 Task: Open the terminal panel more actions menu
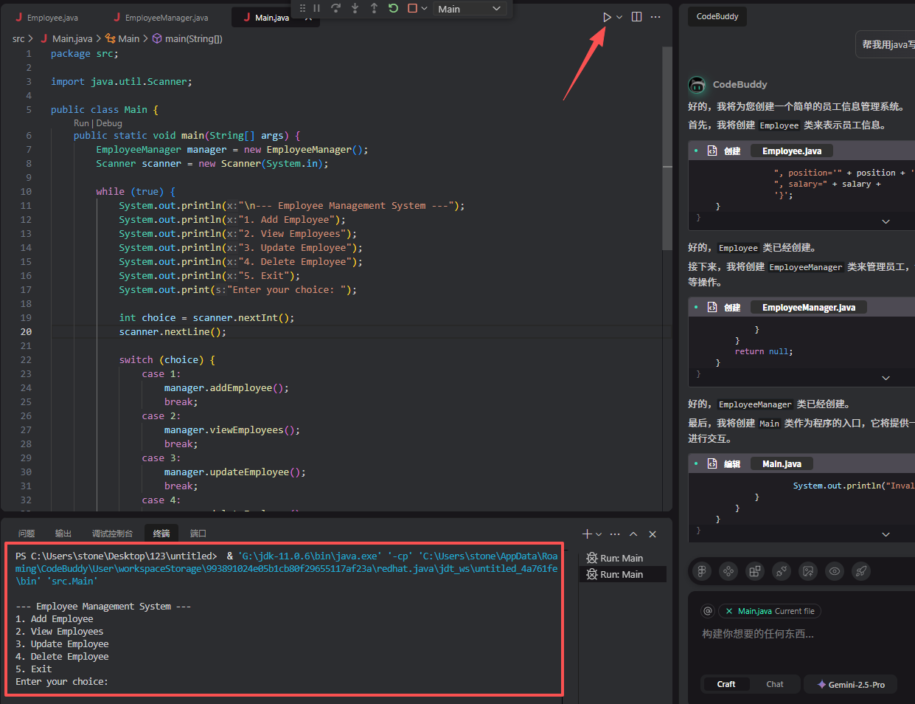(615, 534)
